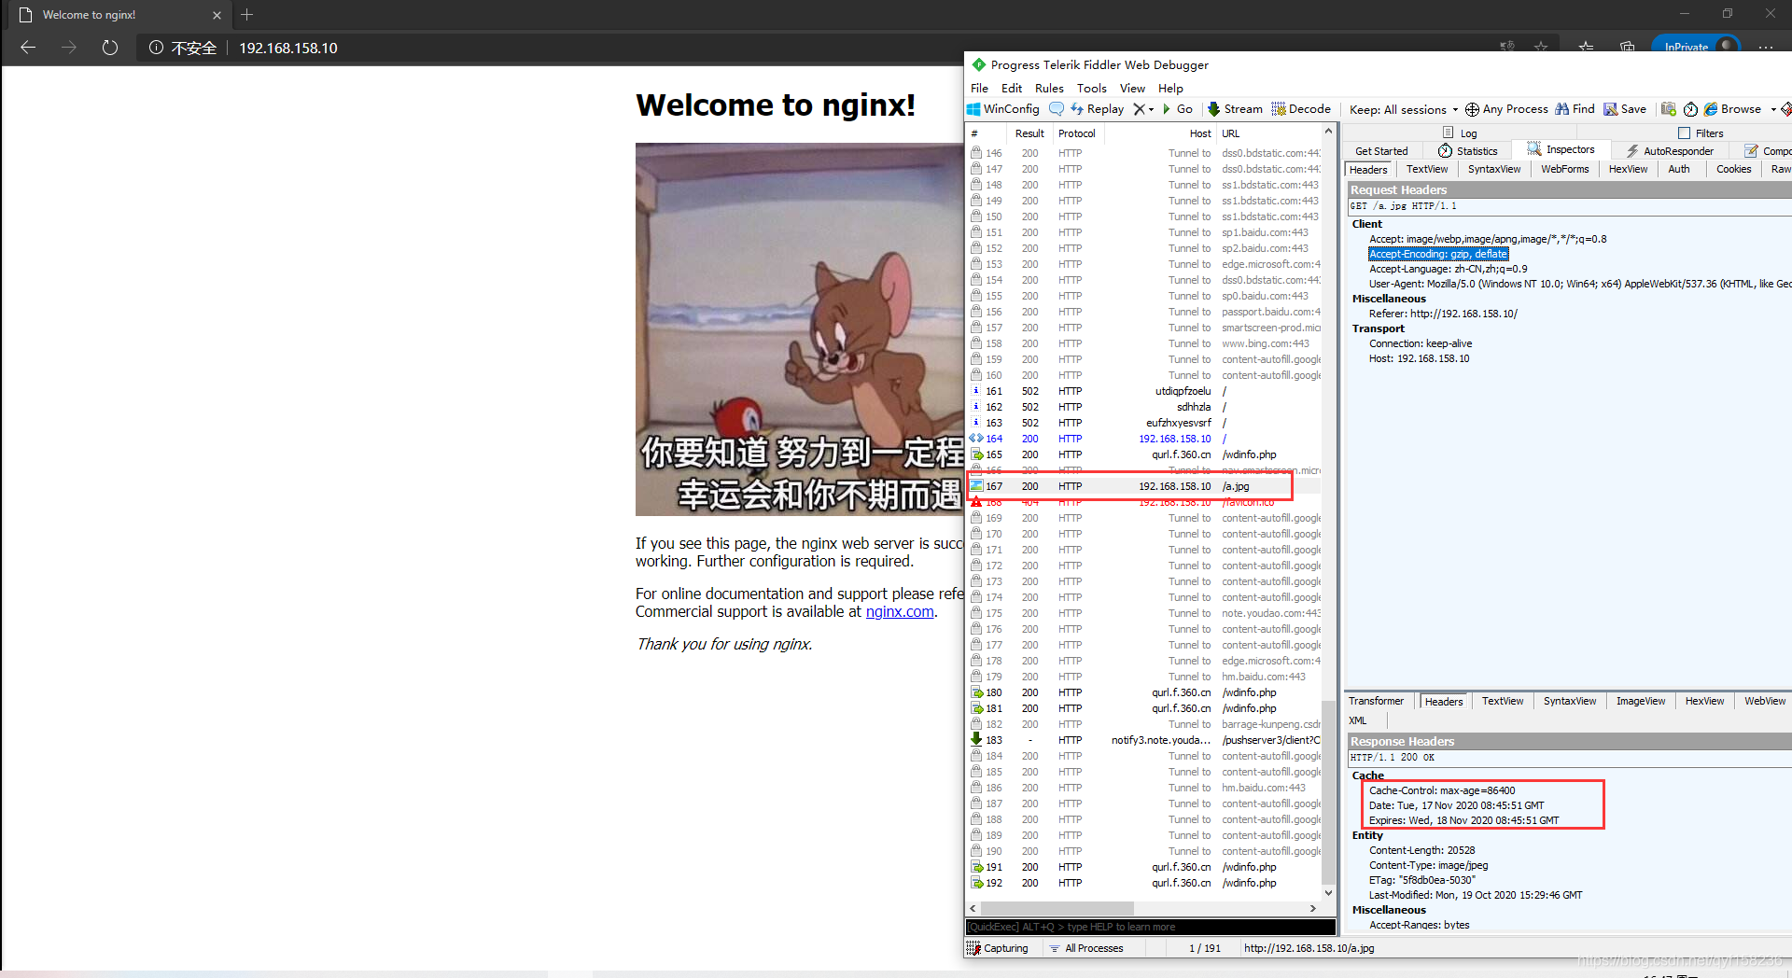Click the session list scroll-up arrow
This screenshot has height=978, width=1792.
pyautogui.click(x=1328, y=132)
